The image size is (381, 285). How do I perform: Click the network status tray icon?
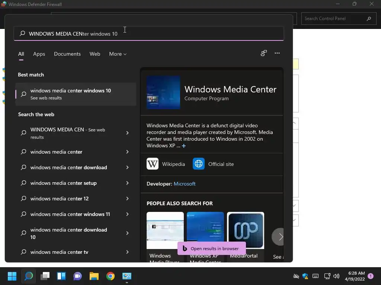pos(327,276)
